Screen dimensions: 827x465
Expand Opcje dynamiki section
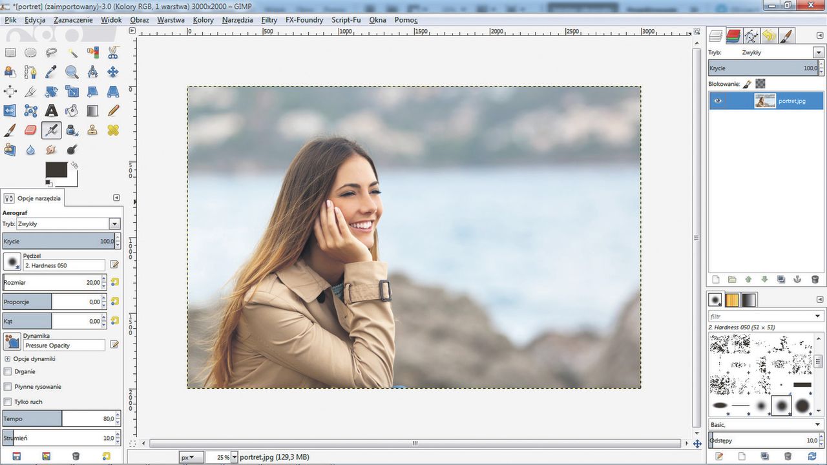coord(8,358)
